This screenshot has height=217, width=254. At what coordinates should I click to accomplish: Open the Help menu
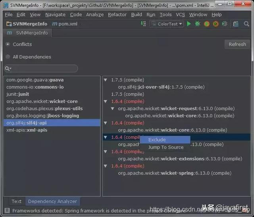click(217, 15)
